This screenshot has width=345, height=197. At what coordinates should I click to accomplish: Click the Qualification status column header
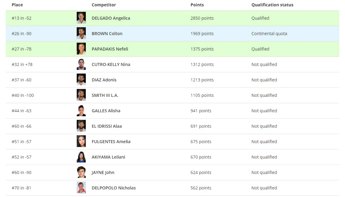[x=272, y=5]
